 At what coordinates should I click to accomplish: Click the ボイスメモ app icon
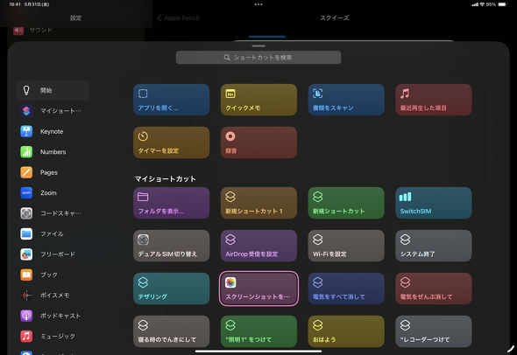click(26, 296)
